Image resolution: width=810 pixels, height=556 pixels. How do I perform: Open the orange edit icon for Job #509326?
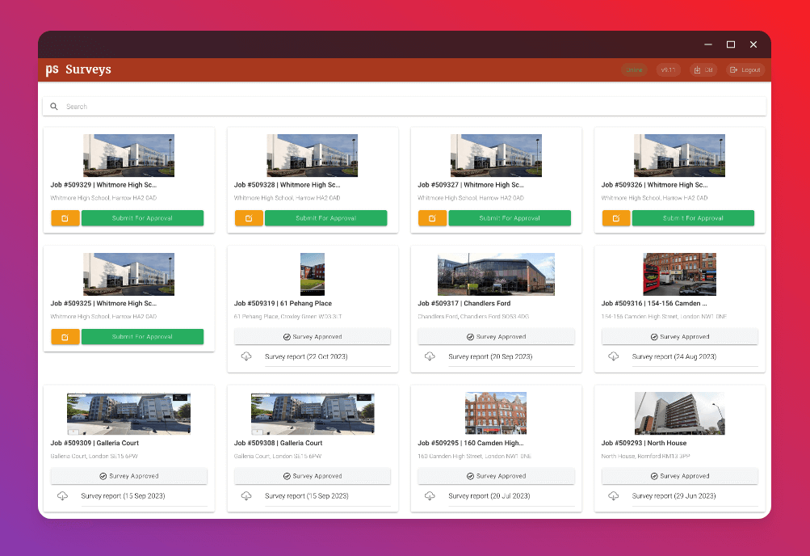[x=615, y=218]
